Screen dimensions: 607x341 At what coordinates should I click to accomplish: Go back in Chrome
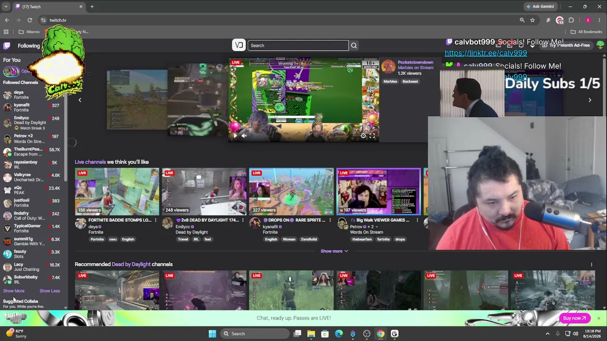click(7, 20)
